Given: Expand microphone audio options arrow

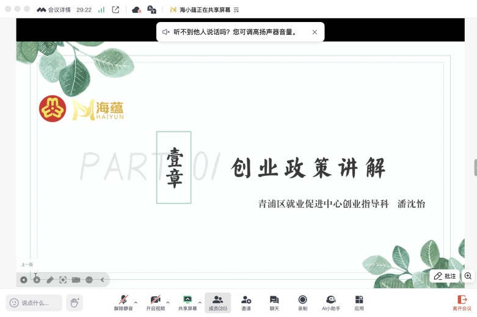Looking at the screenshot, I should tap(136, 302).
